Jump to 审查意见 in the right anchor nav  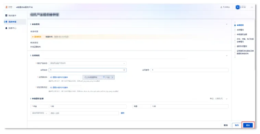coord(240,25)
